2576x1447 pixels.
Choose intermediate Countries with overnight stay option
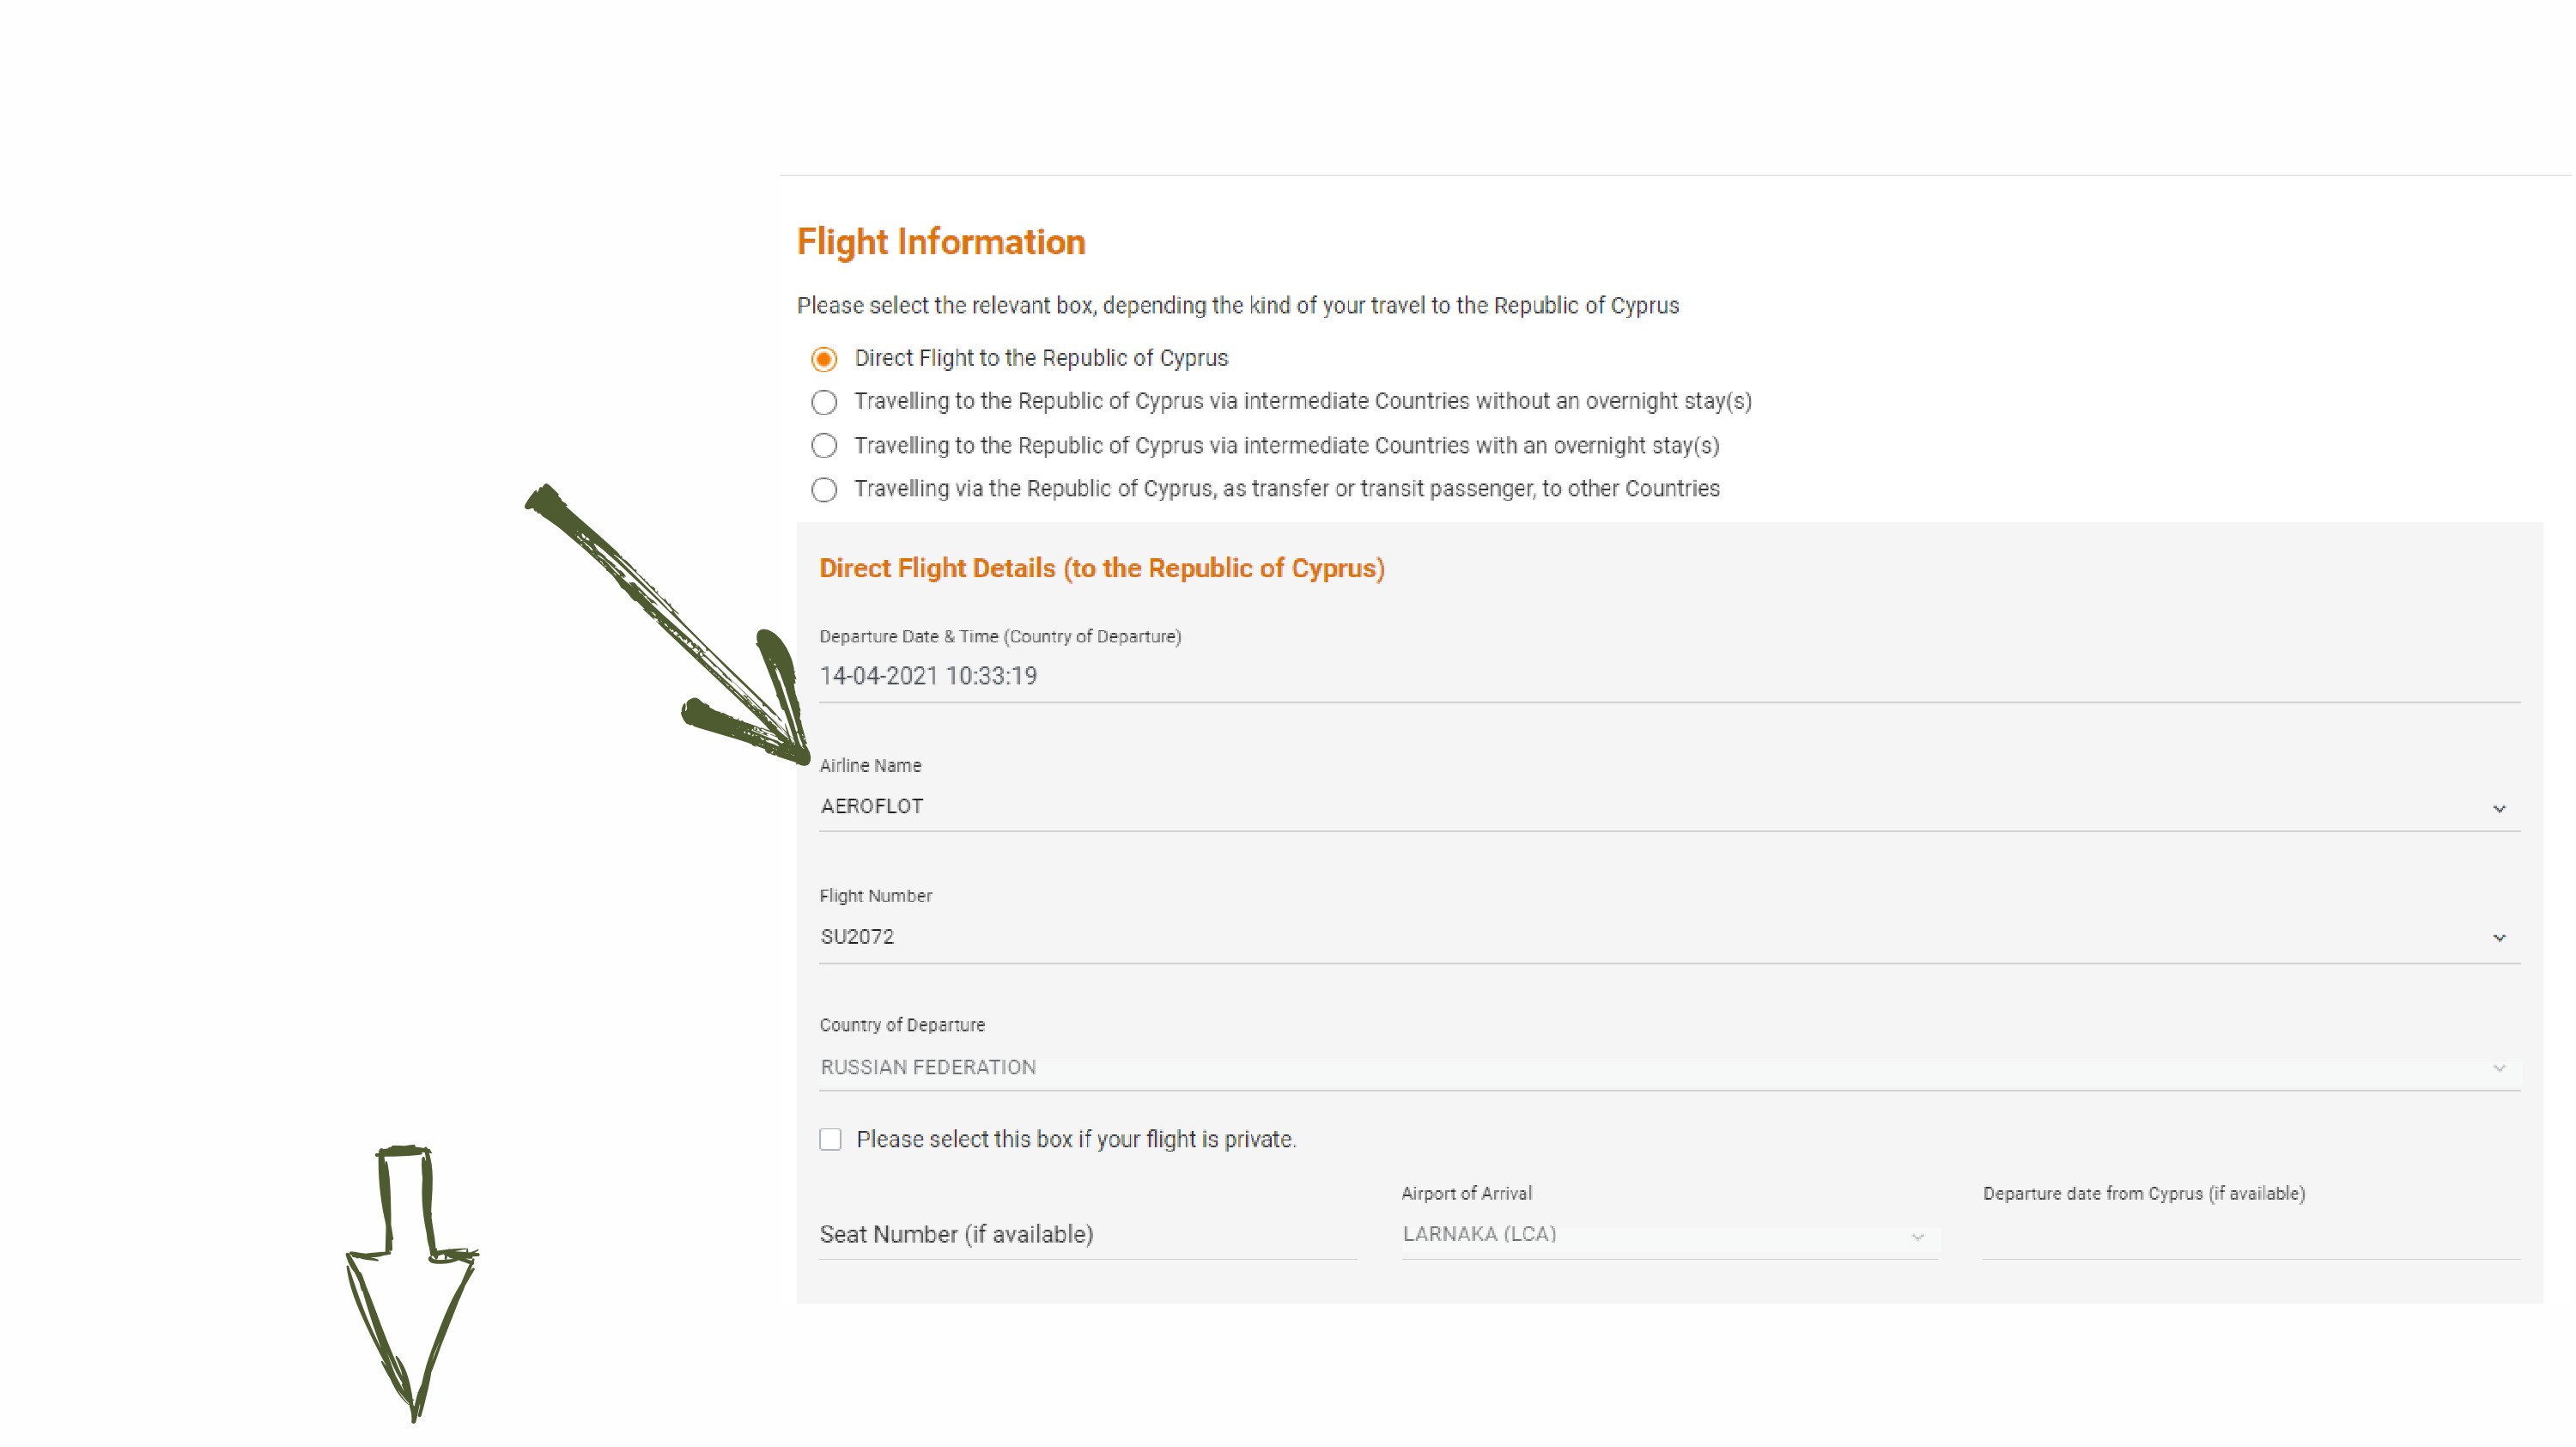[824, 445]
